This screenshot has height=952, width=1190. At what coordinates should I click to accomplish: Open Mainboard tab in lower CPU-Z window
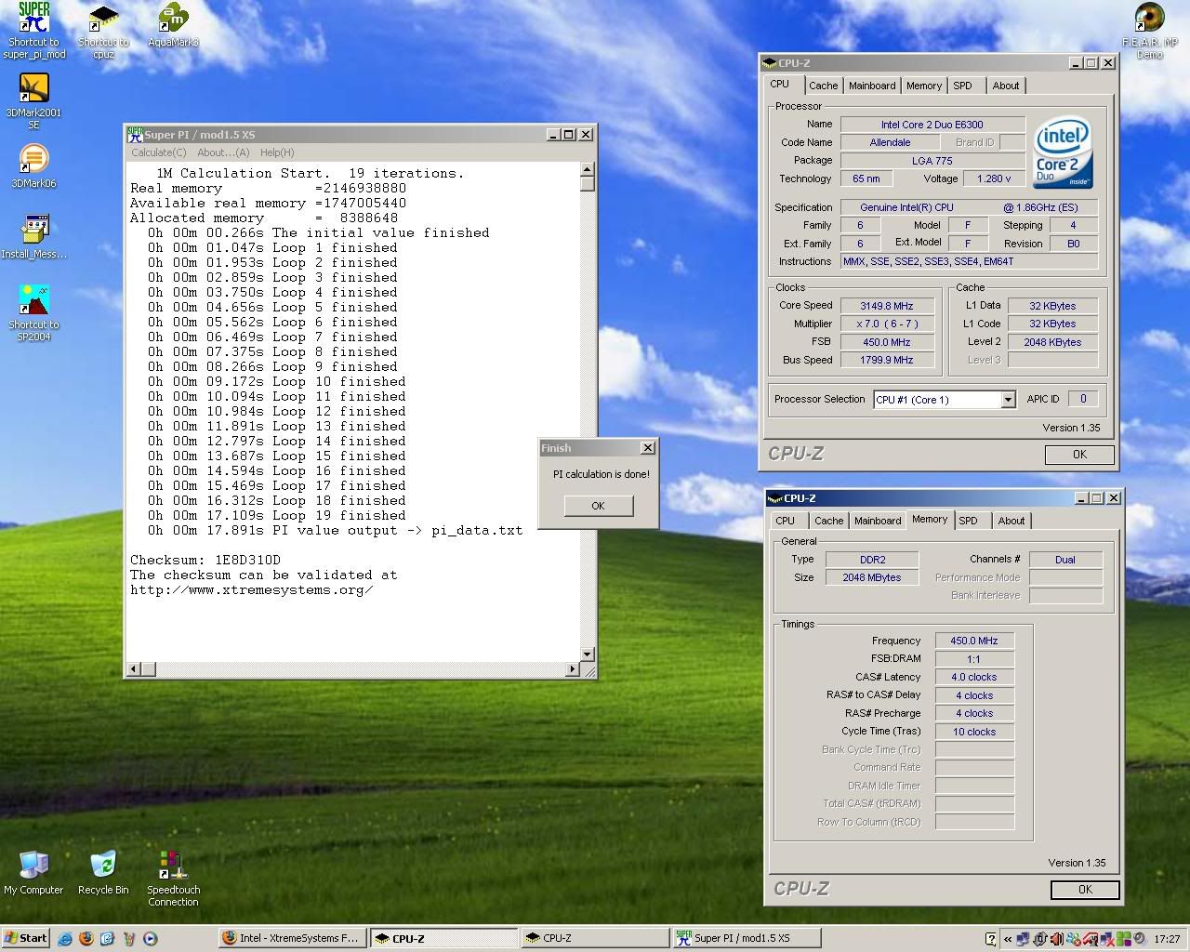(878, 521)
